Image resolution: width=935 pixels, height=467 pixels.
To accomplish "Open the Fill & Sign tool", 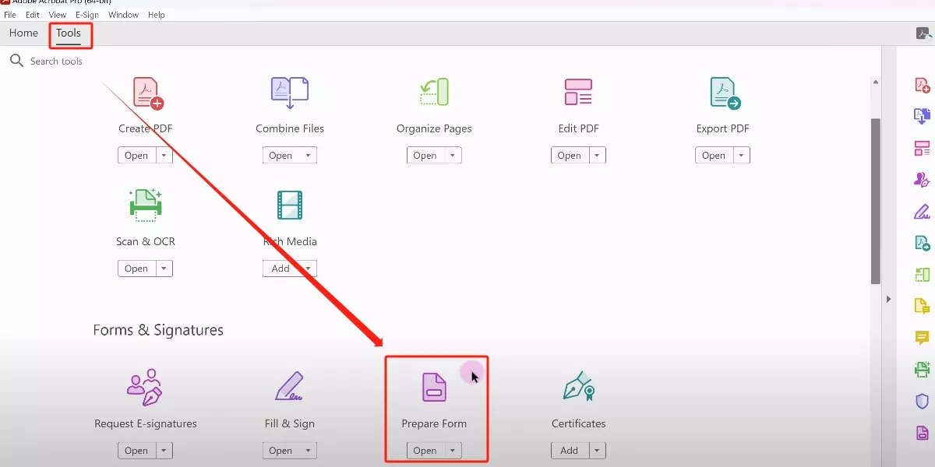I will (x=289, y=401).
